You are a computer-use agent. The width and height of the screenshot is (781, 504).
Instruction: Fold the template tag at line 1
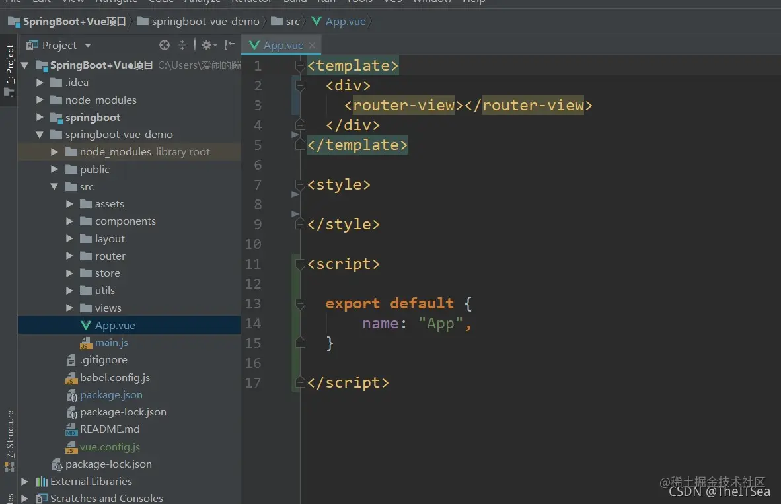pyautogui.click(x=300, y=66)
